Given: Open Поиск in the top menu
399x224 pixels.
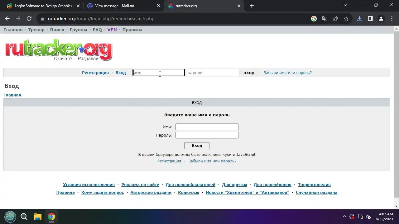Looking at the screenshot, I should [57, 30].
